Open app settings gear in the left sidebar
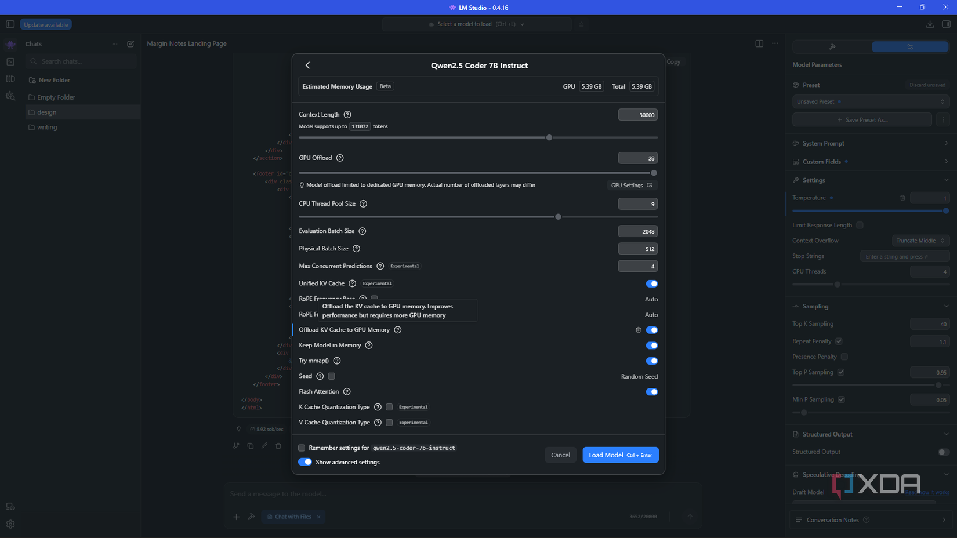Image resolution: width=957 pixels, height=538 pixels. point(10,524)
